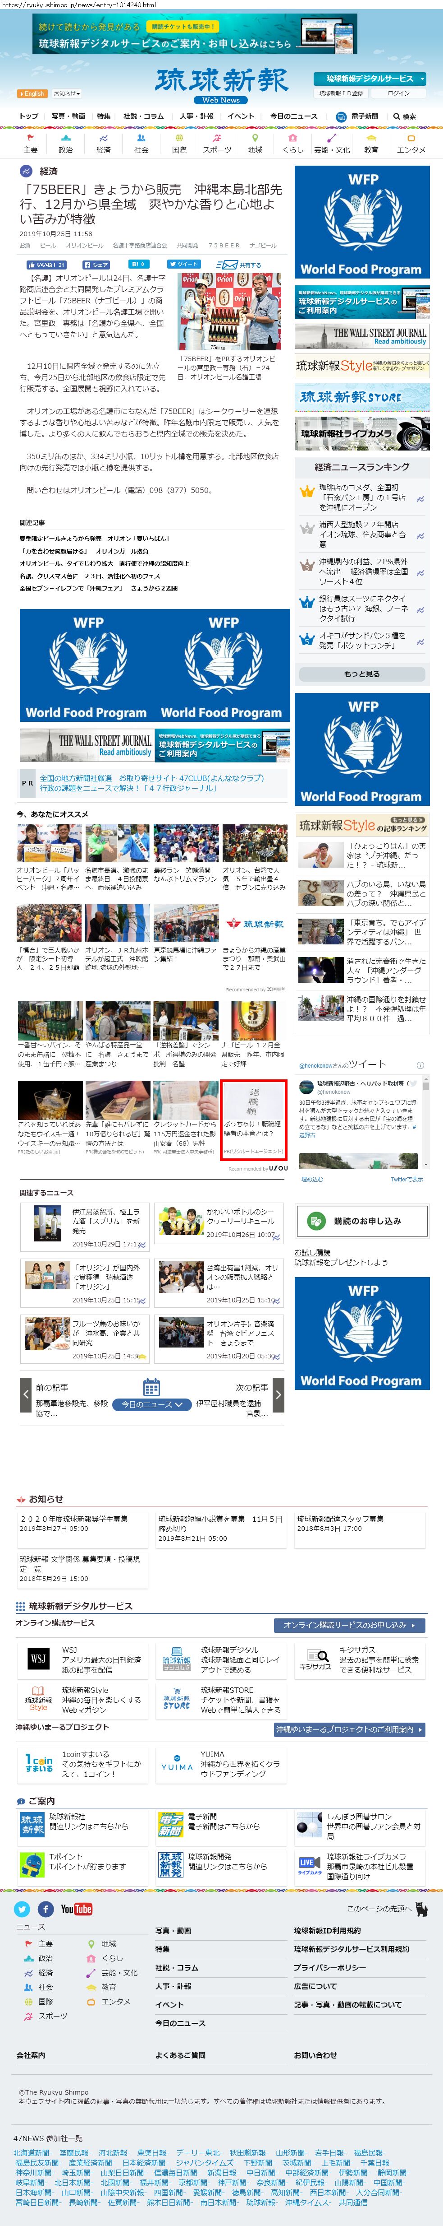This screenshot has width=443, height=2226.
Task: Open the ナゴビール article tag
Action: click(x=263, y=246)
